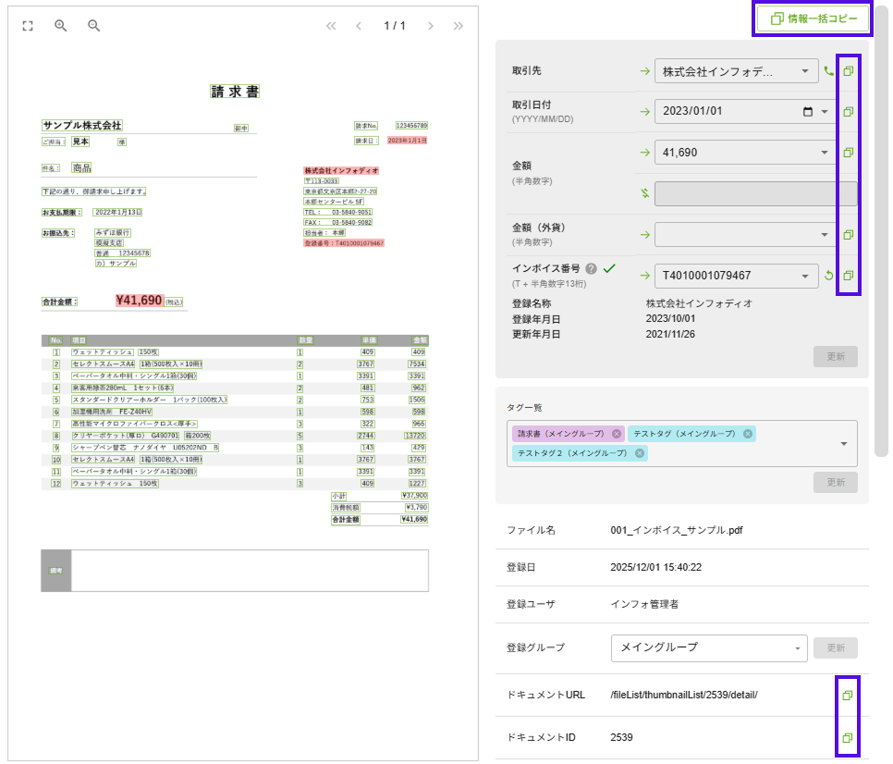The height and width of the screenshot is (764, 893).
Task: Remove the 請求書（メイングループ） tag
Action: [x=617, y=434]
